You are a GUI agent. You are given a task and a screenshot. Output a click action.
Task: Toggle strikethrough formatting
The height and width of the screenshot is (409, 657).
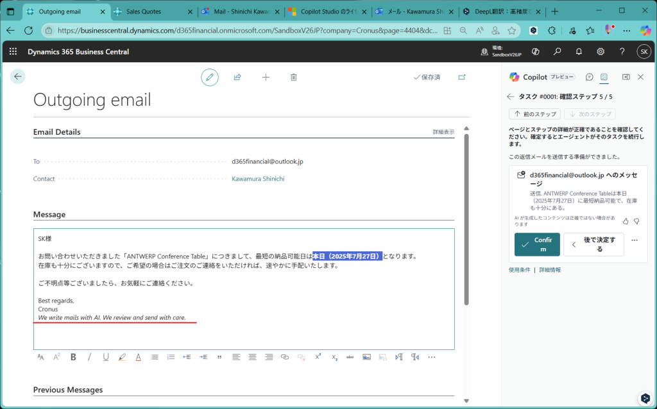[x=350, y=357]
